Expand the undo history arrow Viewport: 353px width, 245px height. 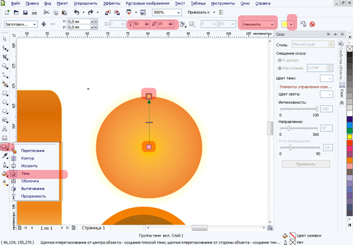(83, 12)
